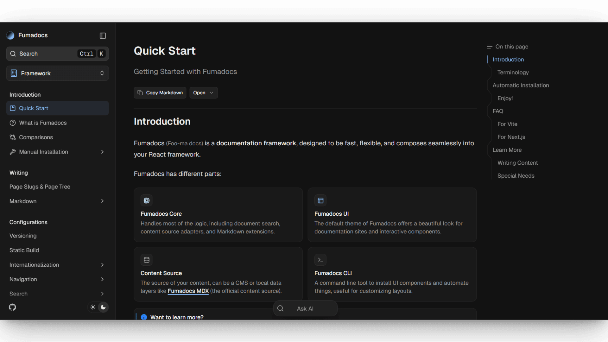Click the Fumadocs logo icon
Image resolution: width=608 pixels, height=342 pixels.
[10, 35]
